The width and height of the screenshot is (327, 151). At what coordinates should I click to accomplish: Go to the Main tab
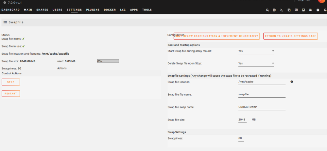click(28, 10)
